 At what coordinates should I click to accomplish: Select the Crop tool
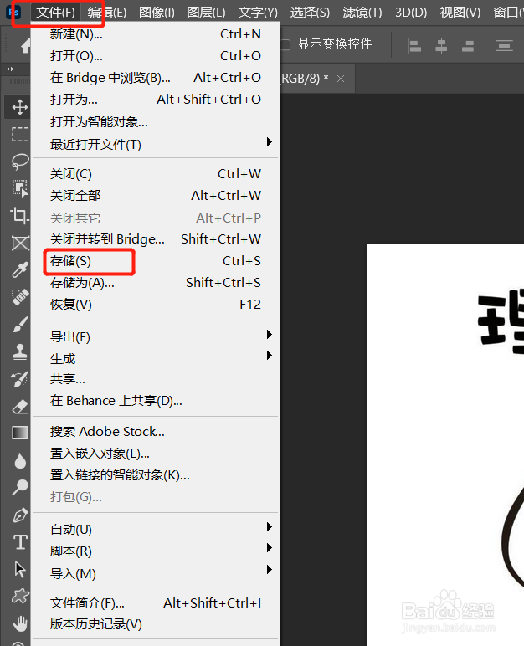tap(20, 215)
